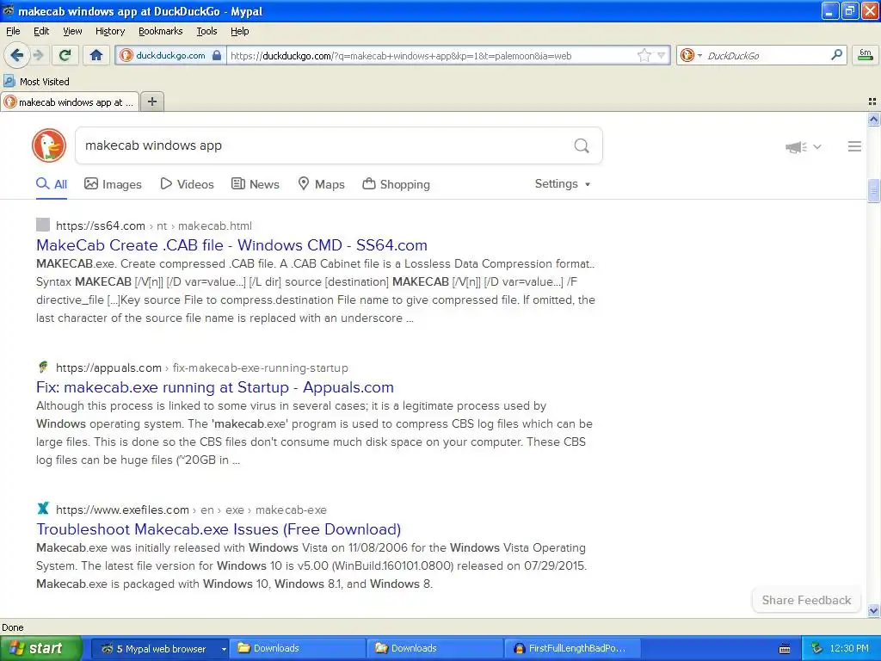This screenshot has height=661, width=881.
Task: Click the appuals.com favicon
Action: pos(43,367)
